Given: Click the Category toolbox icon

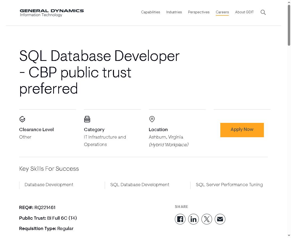Looking at the screenshot, I should (x=87, y=119).
